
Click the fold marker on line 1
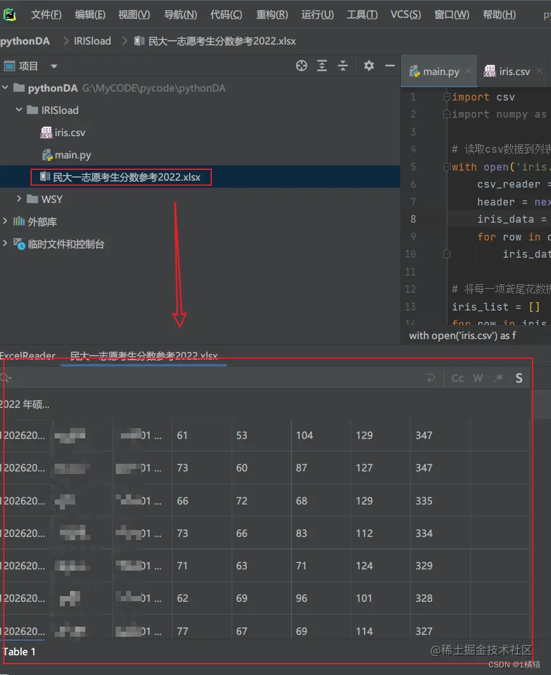(x=447, y=97)
